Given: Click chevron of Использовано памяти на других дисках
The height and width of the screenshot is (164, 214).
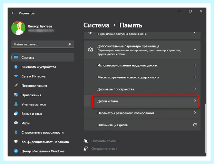Looking at the screenshot, I should pyautogui.click(x=195, y=65).
